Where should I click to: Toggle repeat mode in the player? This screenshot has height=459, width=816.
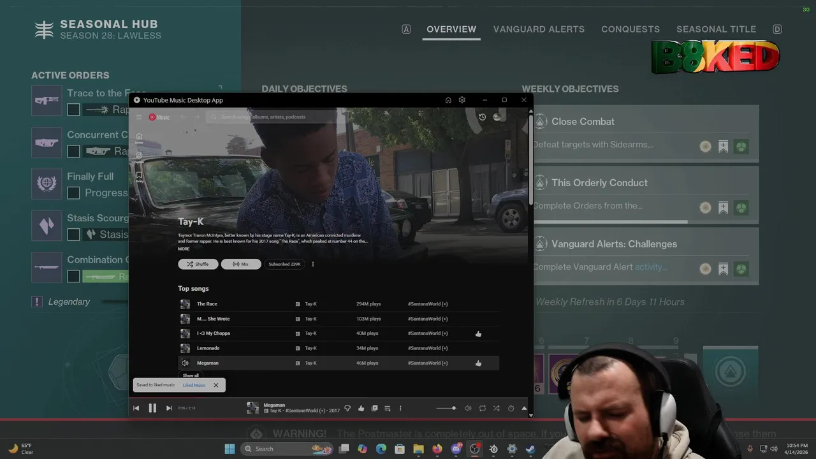(482, 408)
